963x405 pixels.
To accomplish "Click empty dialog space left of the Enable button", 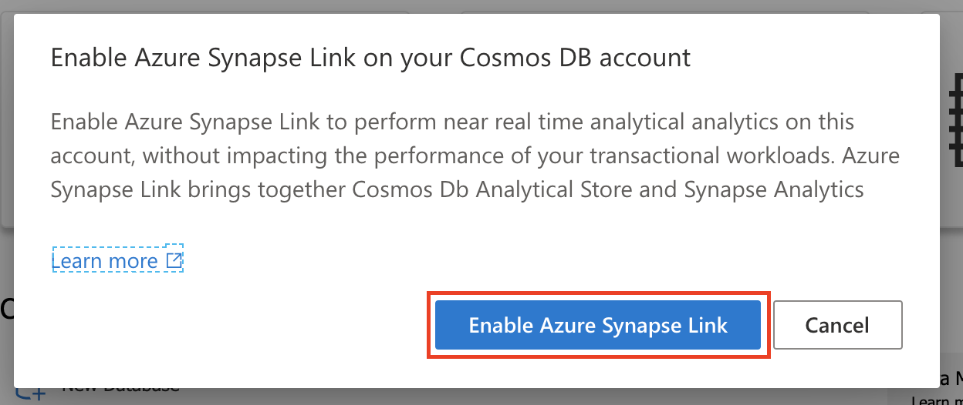I will pos(231,325).
